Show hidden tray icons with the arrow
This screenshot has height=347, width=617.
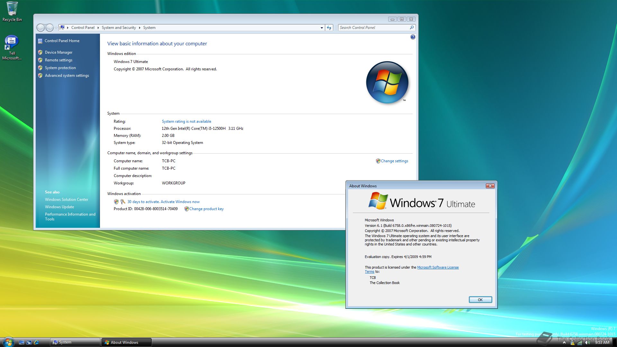point(564,343)
